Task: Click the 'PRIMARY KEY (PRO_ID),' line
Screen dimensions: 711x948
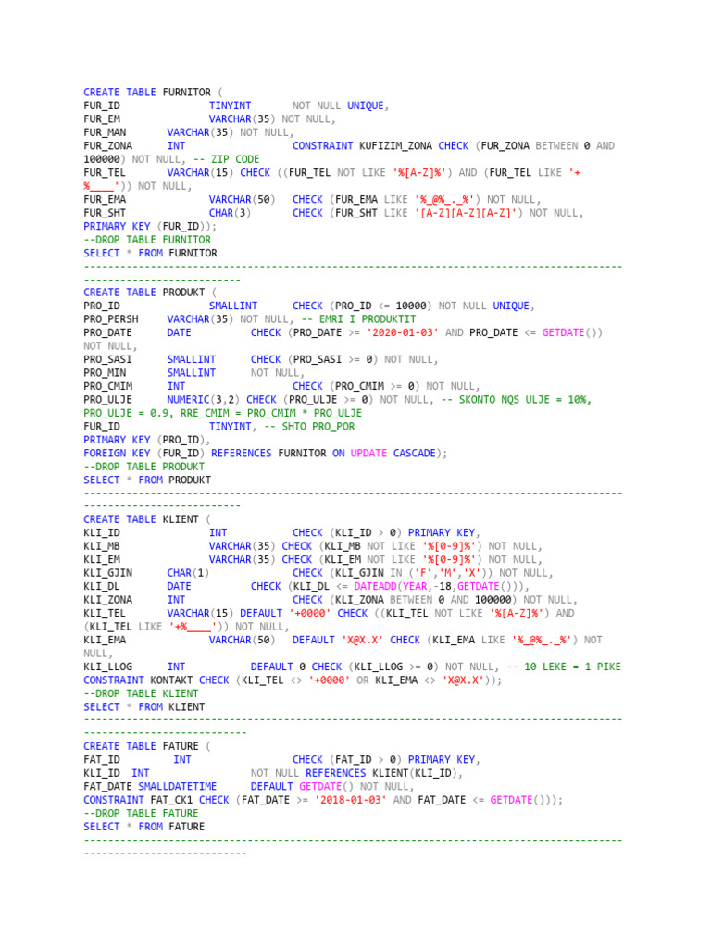Action: click(147, 440)
